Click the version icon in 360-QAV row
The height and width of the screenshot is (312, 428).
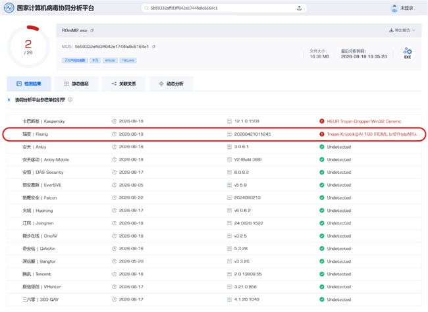tap(229, 299)
